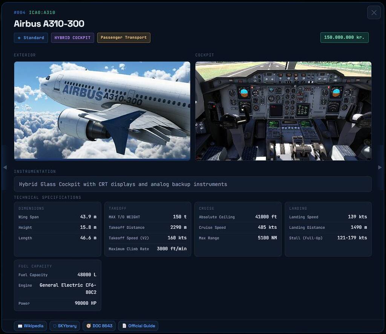Click the Cruise Speed 485 kts value
The width and height of the screenshot is (386, 334).
[x=267, y=227]
